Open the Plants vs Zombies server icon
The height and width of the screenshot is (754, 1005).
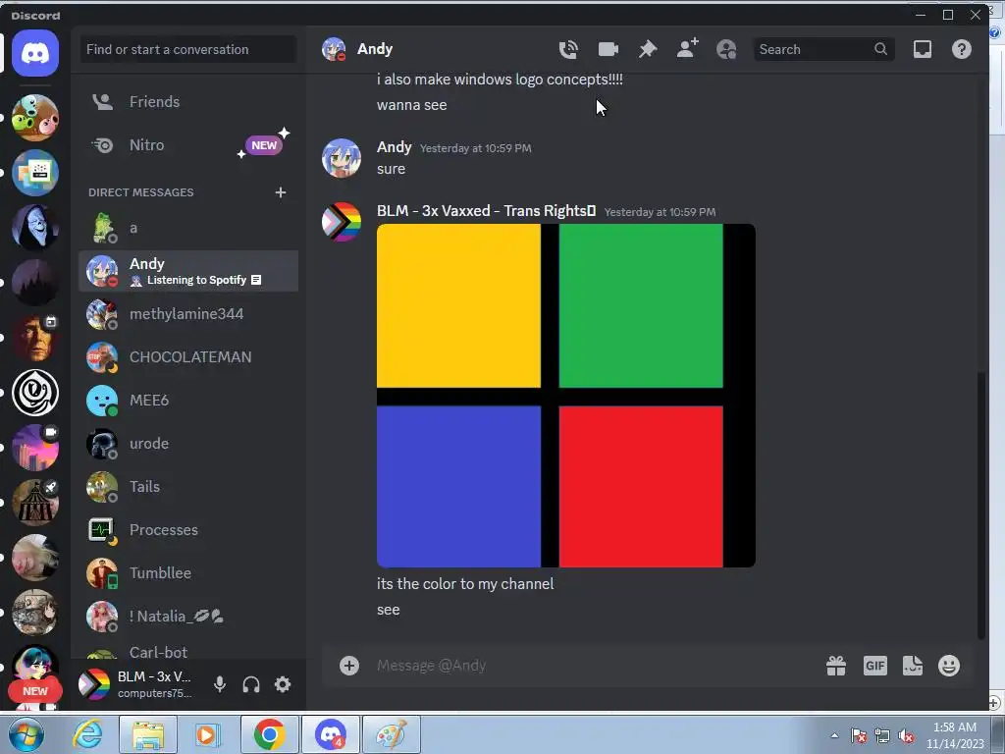pos(35,118)
